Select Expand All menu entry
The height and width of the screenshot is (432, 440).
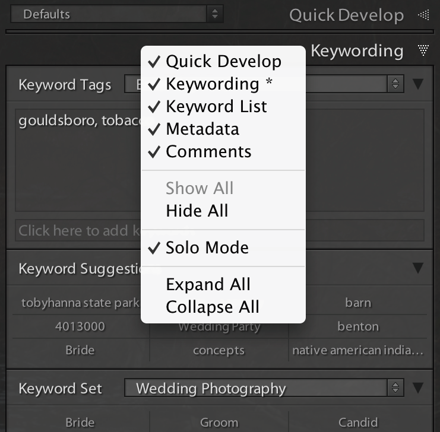(208, 284)
